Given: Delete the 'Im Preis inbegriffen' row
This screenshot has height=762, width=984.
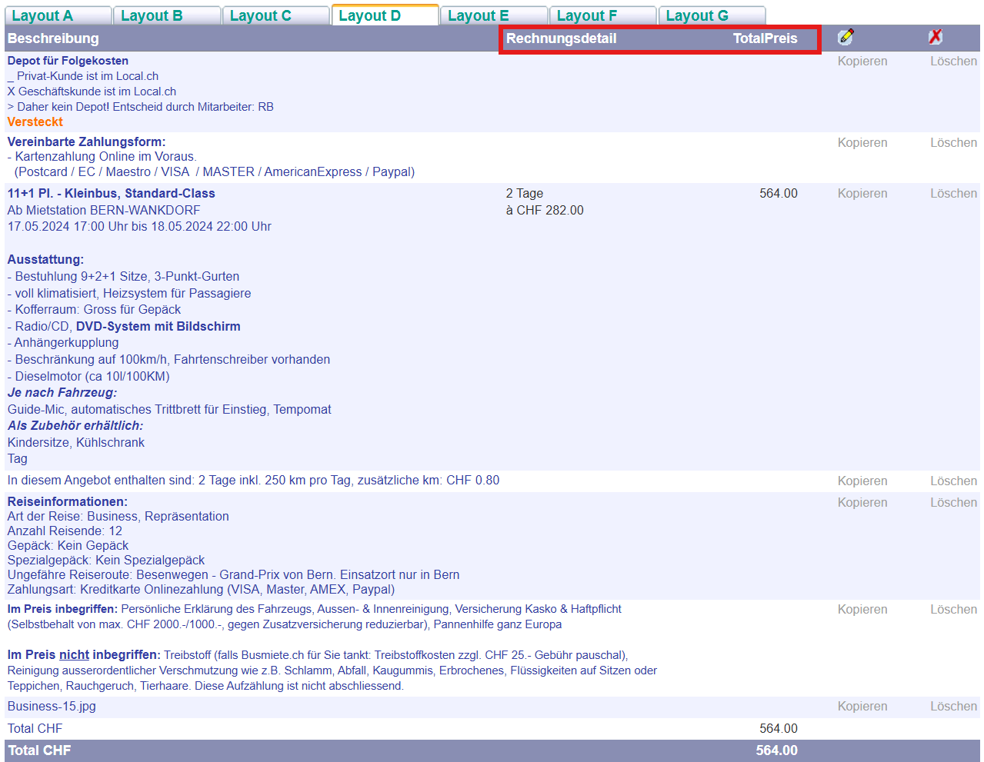Looking at the screenshot, I should (953, 610).
